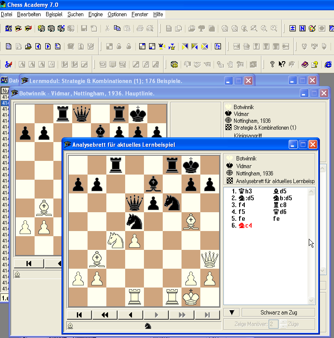Image resolution: width=334 pixels, height=338 pixels.
Task: Open the Hilfe menu
Action: pos(158,15)
